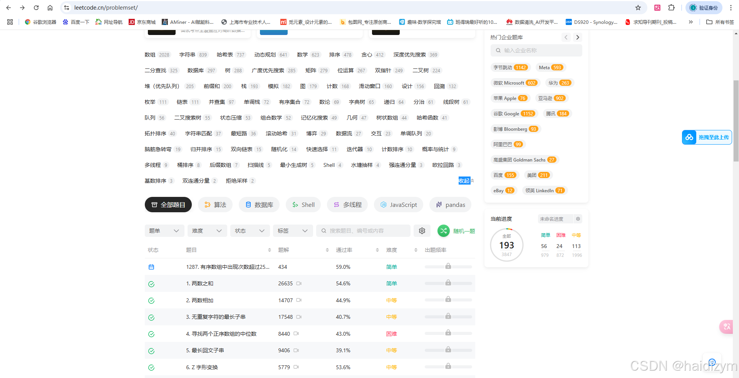Open Chrome three-dot menu
Image resolution: width=739 pixels, height=378 pixels.
(x=731, y=8)
